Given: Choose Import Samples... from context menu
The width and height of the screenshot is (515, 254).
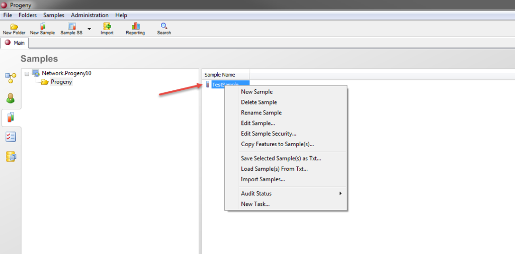Looking at the screenshot, I should coord(286,179).
